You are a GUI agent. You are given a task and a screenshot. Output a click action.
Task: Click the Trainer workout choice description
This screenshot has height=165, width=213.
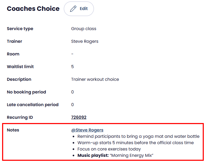(95, 79)
